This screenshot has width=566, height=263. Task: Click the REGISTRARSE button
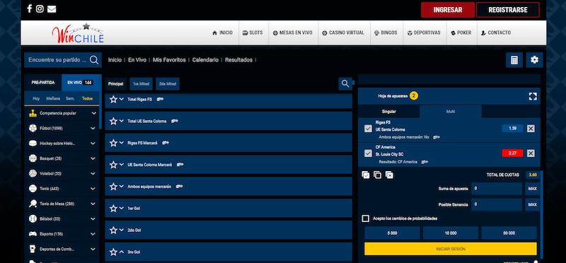pyautogui.click(x=508, y=10)
